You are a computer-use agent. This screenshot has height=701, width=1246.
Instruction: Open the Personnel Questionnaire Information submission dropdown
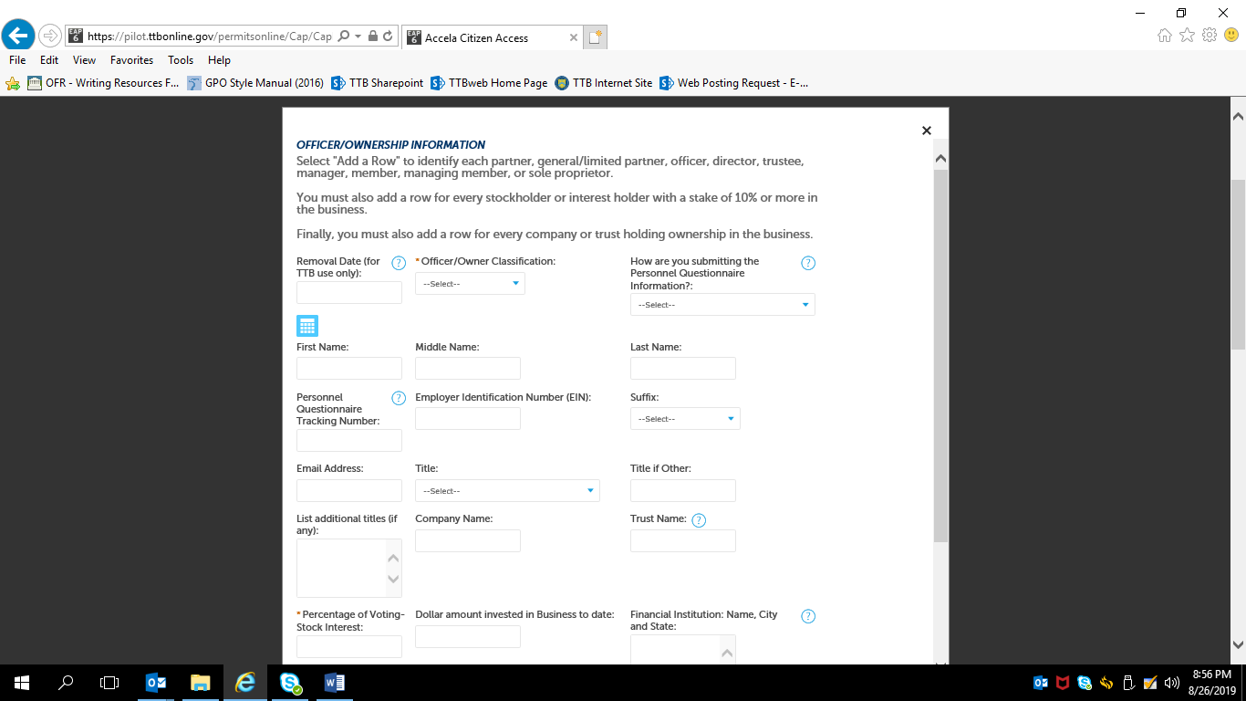point(722,305)
